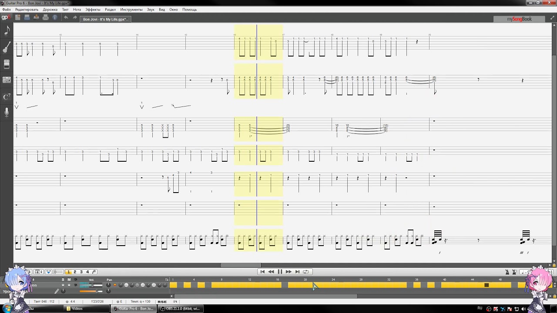The width and height of the screenshot is (557, 313).
Task: Open the Редактировать menu
Action: 27,9
